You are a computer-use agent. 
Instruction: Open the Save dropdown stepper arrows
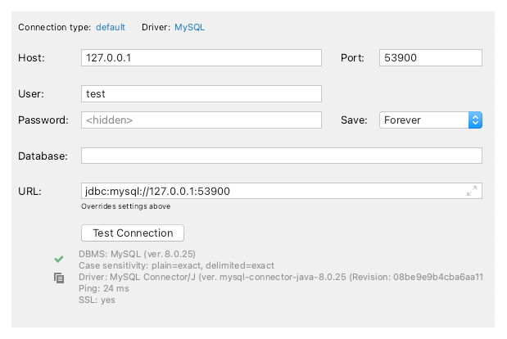click(475, 120)
